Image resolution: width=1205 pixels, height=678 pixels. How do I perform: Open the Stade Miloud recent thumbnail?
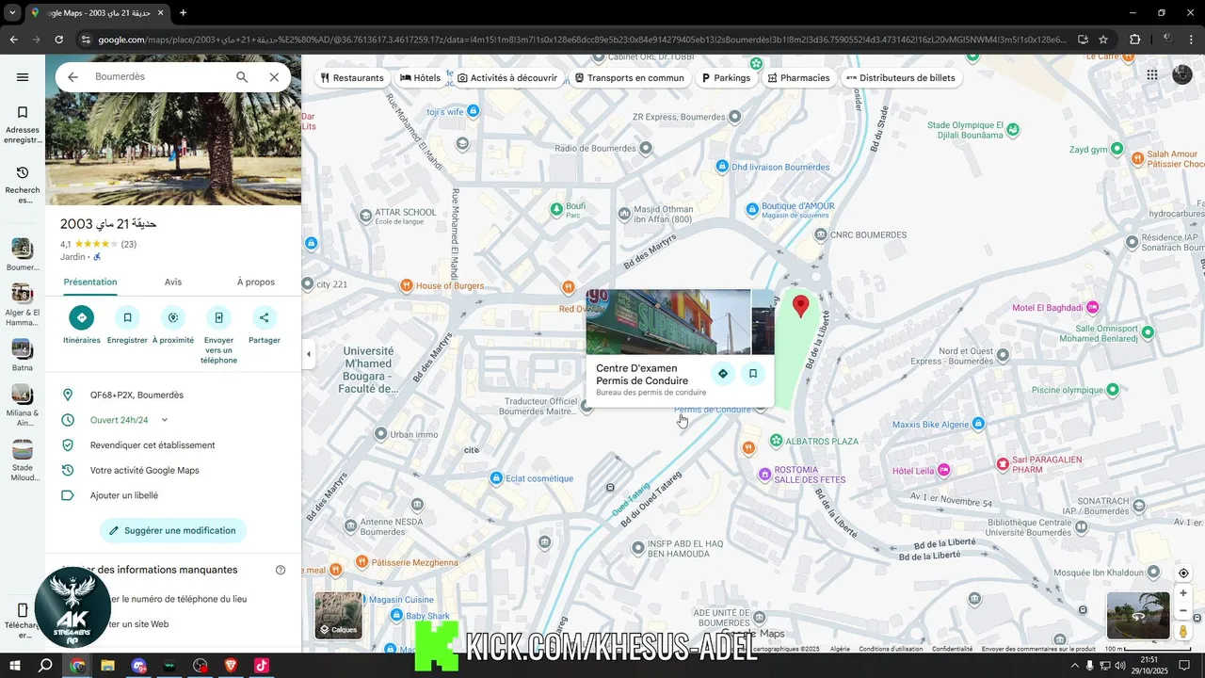(x=23, y=449)
